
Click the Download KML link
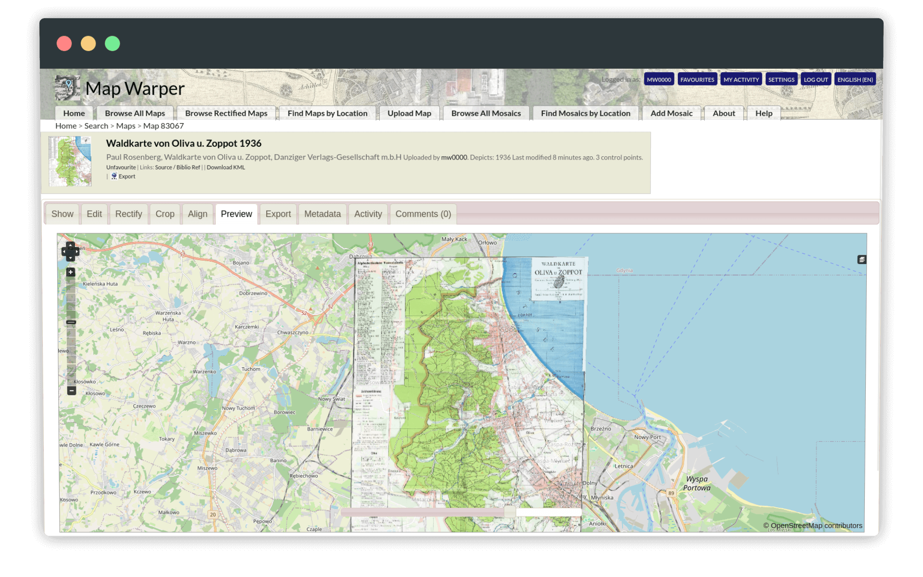(226, 167)
